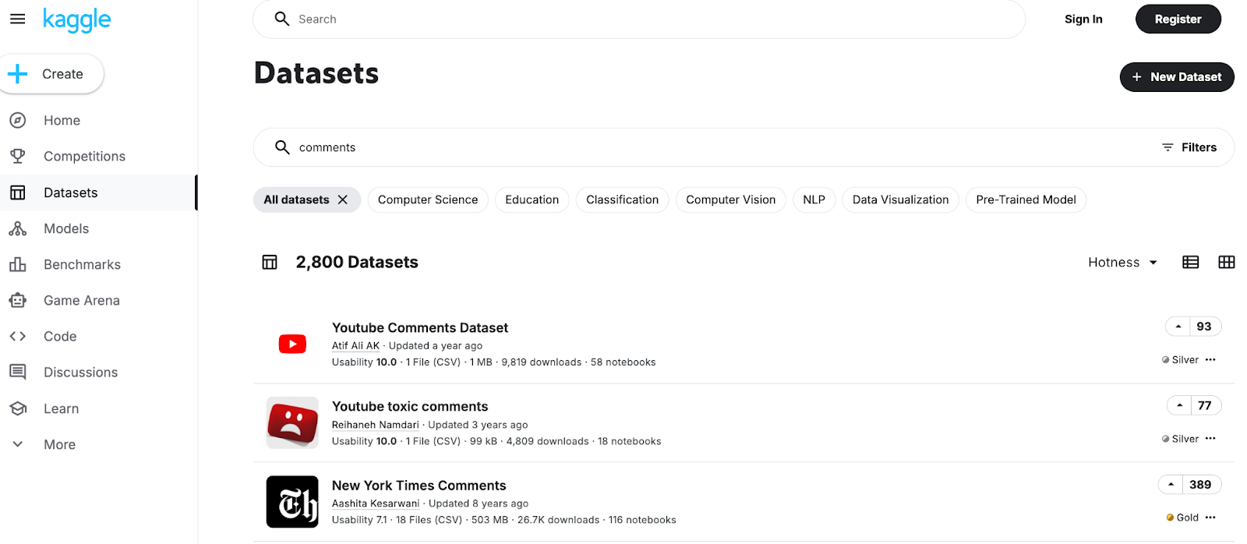Select the Classification tag chip
This screenshot has width=1247, height=544.
pos(623,200)
